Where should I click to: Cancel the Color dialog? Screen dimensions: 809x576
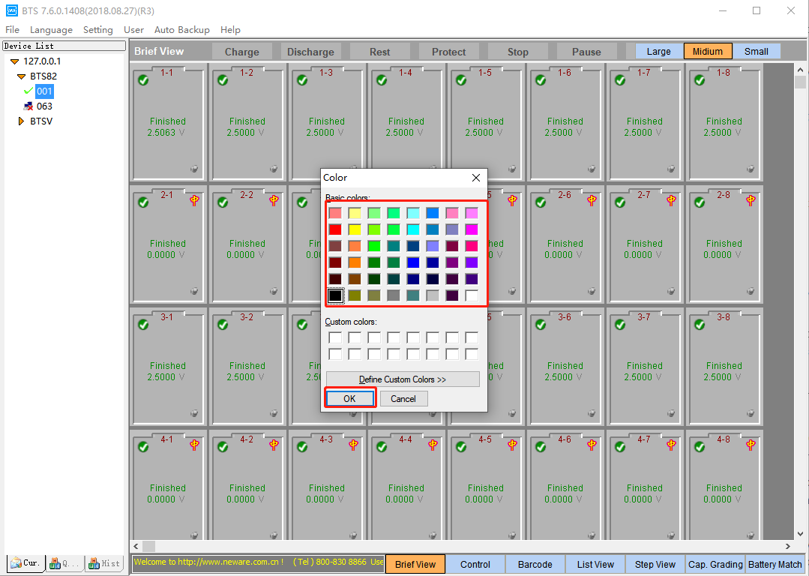coord(403,398)
